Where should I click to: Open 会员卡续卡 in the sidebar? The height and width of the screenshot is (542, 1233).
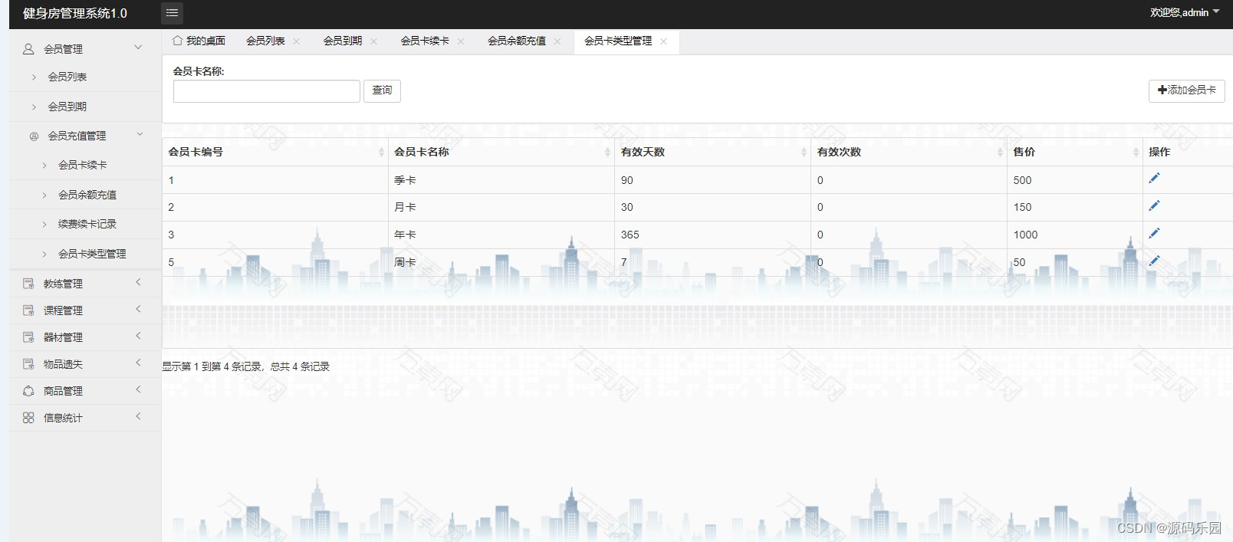pos(83,165)
